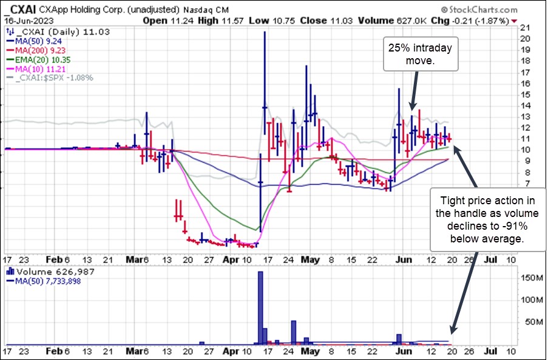Click the up-down arrows icon beside _CXAI (Daily)
Image resolution: width=548 pixels, height=360 pixels.
[x=10, y=32]
